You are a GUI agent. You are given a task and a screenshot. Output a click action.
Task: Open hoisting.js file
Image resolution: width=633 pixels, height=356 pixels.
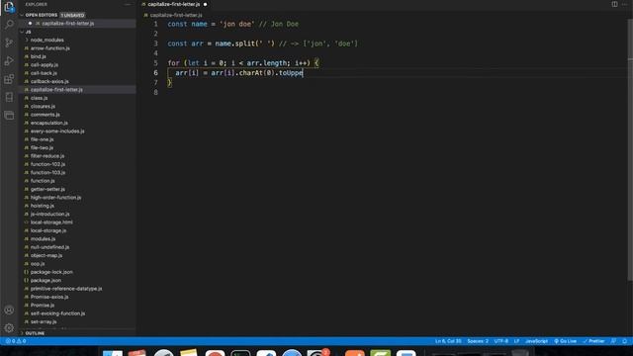point(43,206)
